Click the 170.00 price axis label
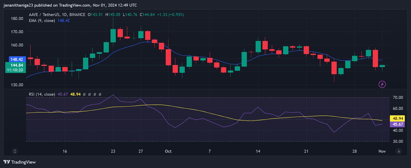The image size is (411, 168). pyautogui.click(x=17, y=32)
